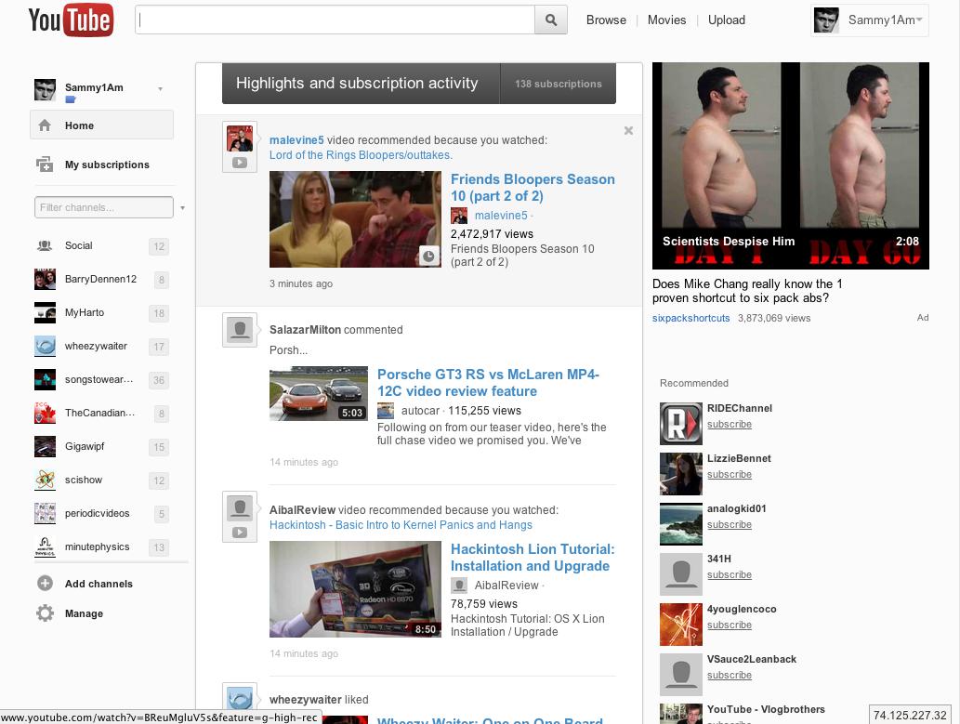Open MyHarto channel avatar
Screen dimensions: 960x724
tap(45, 312)
